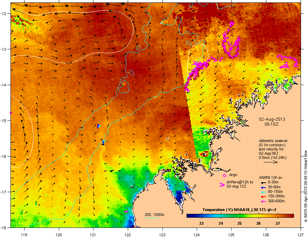Click the 'ANMN 12h av.' legend heading

click(271, 178)
